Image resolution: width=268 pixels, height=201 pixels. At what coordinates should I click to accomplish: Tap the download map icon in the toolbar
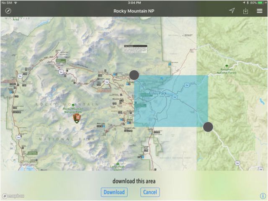[246, 11]
